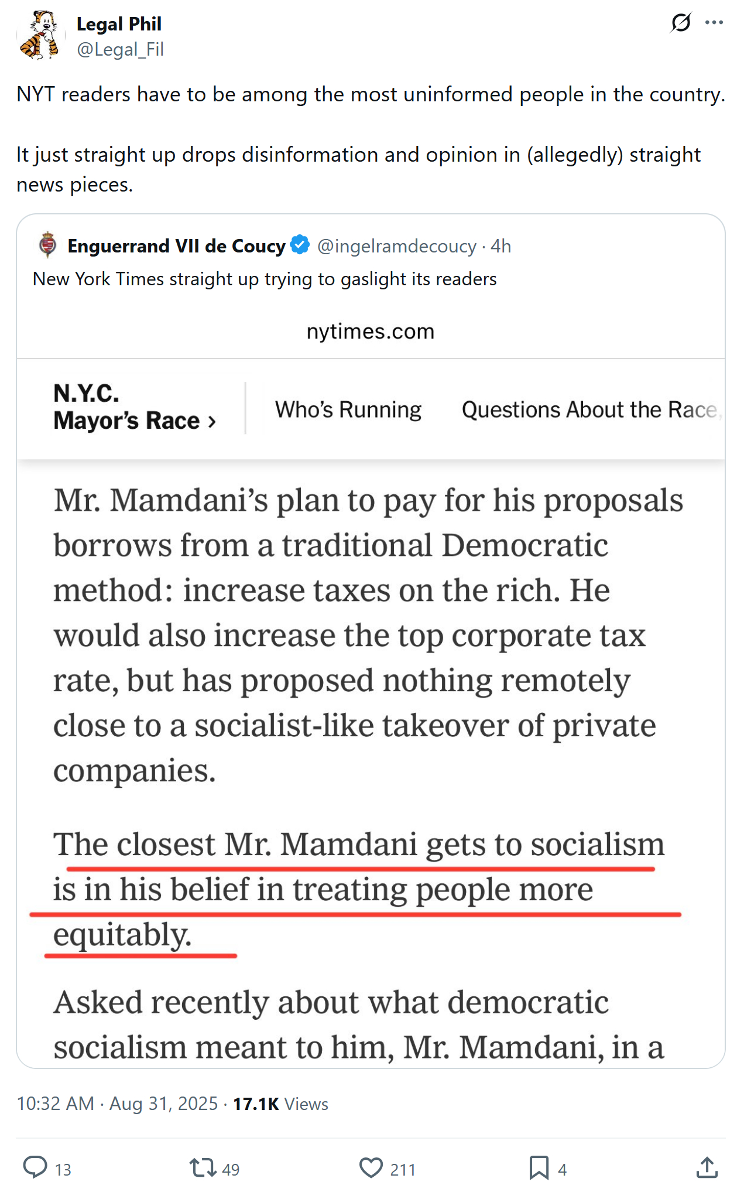Select the Who's Running tab
Viewport: 744px width, 1192px height.
(348, 409)
